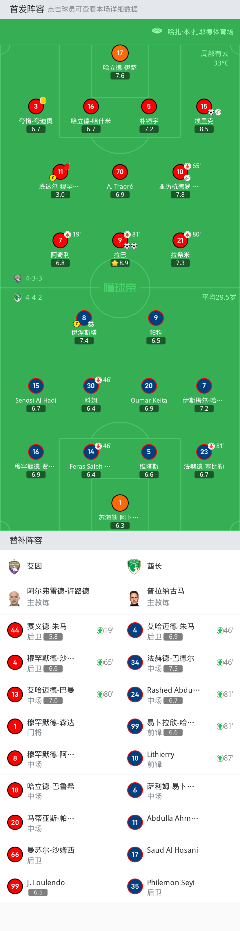Viewport: 240px width, 931px height.
Task: Click goalkeeper number 17 jersey icon
Action: point(120,53)
